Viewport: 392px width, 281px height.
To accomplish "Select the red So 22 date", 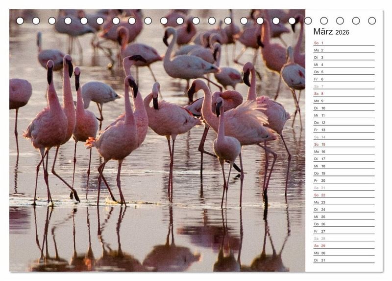I will coord(343,195).
